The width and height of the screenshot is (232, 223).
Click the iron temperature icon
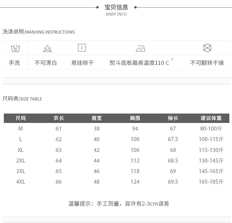[140, 48]
